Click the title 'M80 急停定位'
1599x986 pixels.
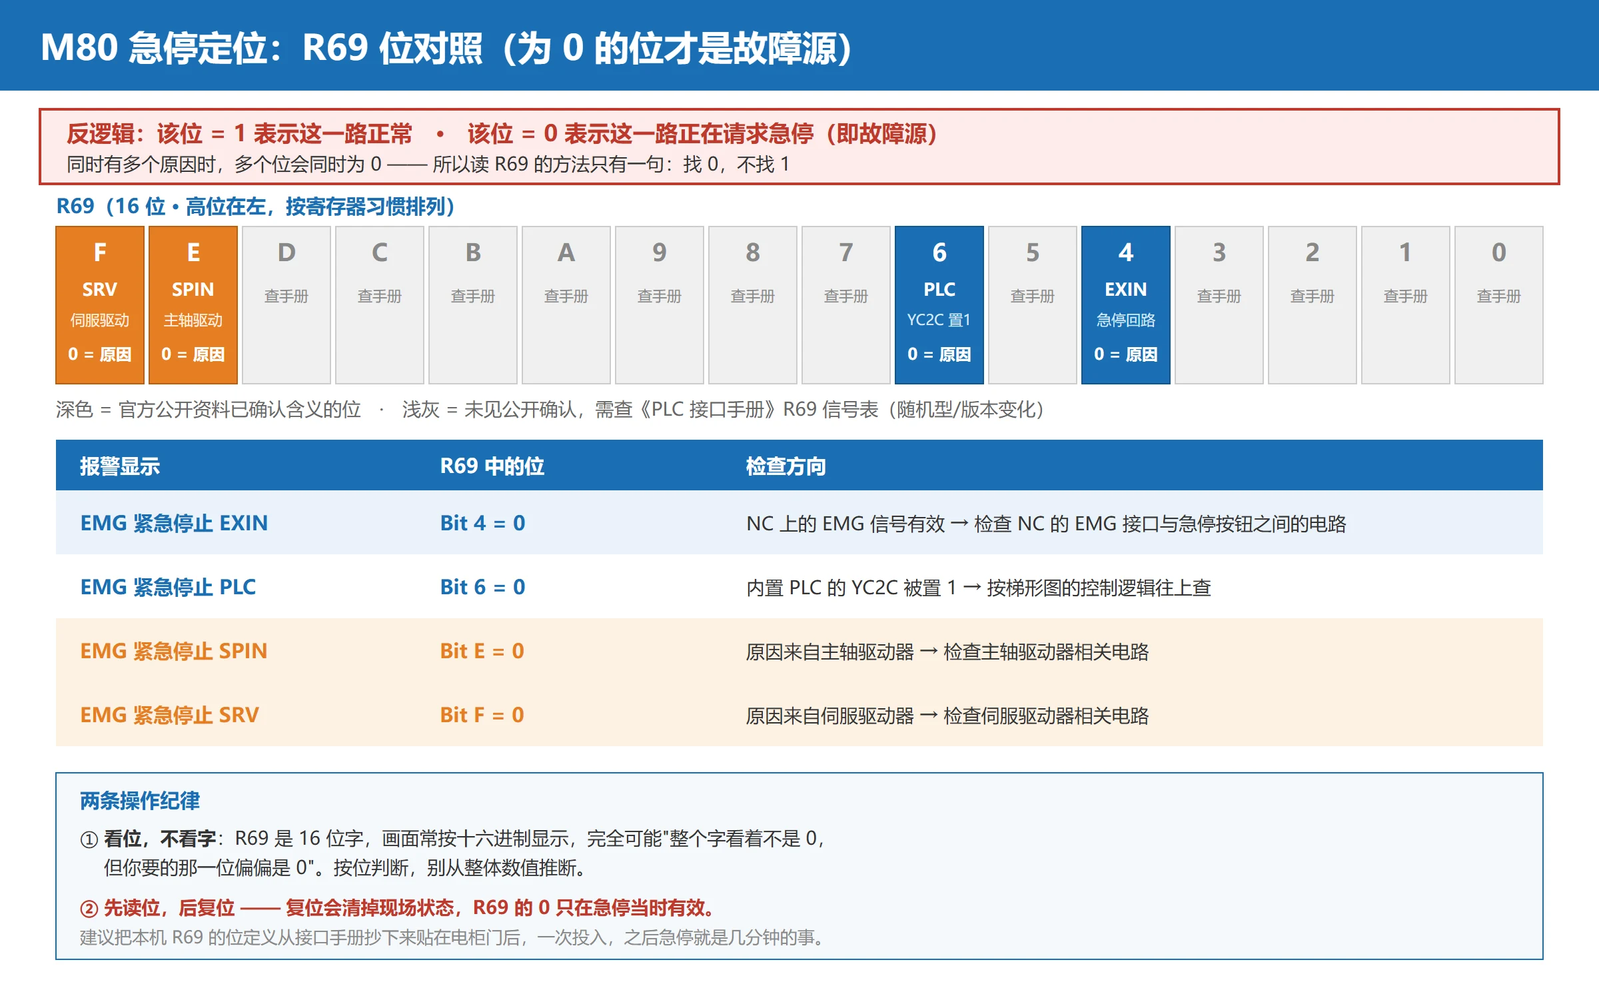coord(155,48)
